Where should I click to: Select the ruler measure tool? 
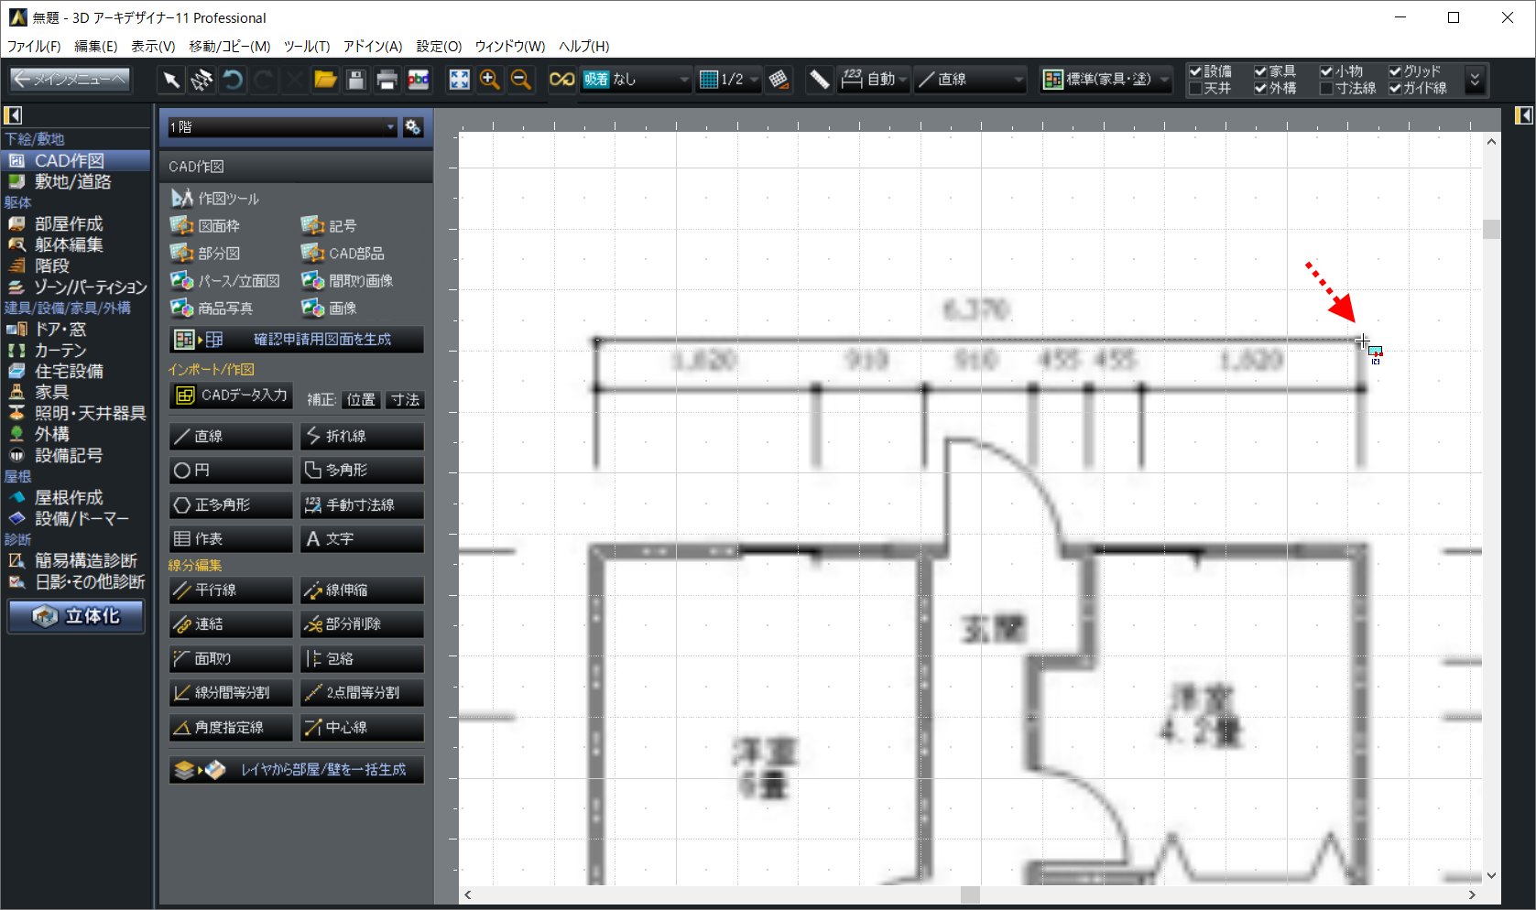pos(819,81)
